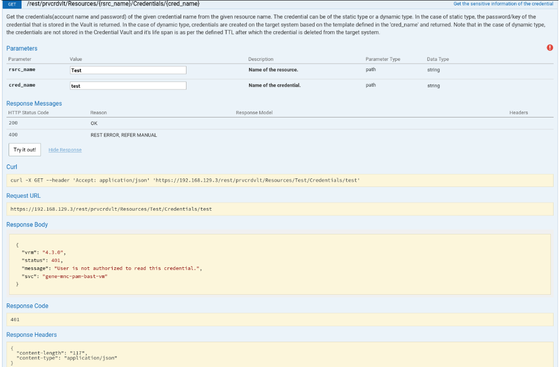Click the Response Code heading
This screenshot has width=559, height=367.
pos(27,306)
